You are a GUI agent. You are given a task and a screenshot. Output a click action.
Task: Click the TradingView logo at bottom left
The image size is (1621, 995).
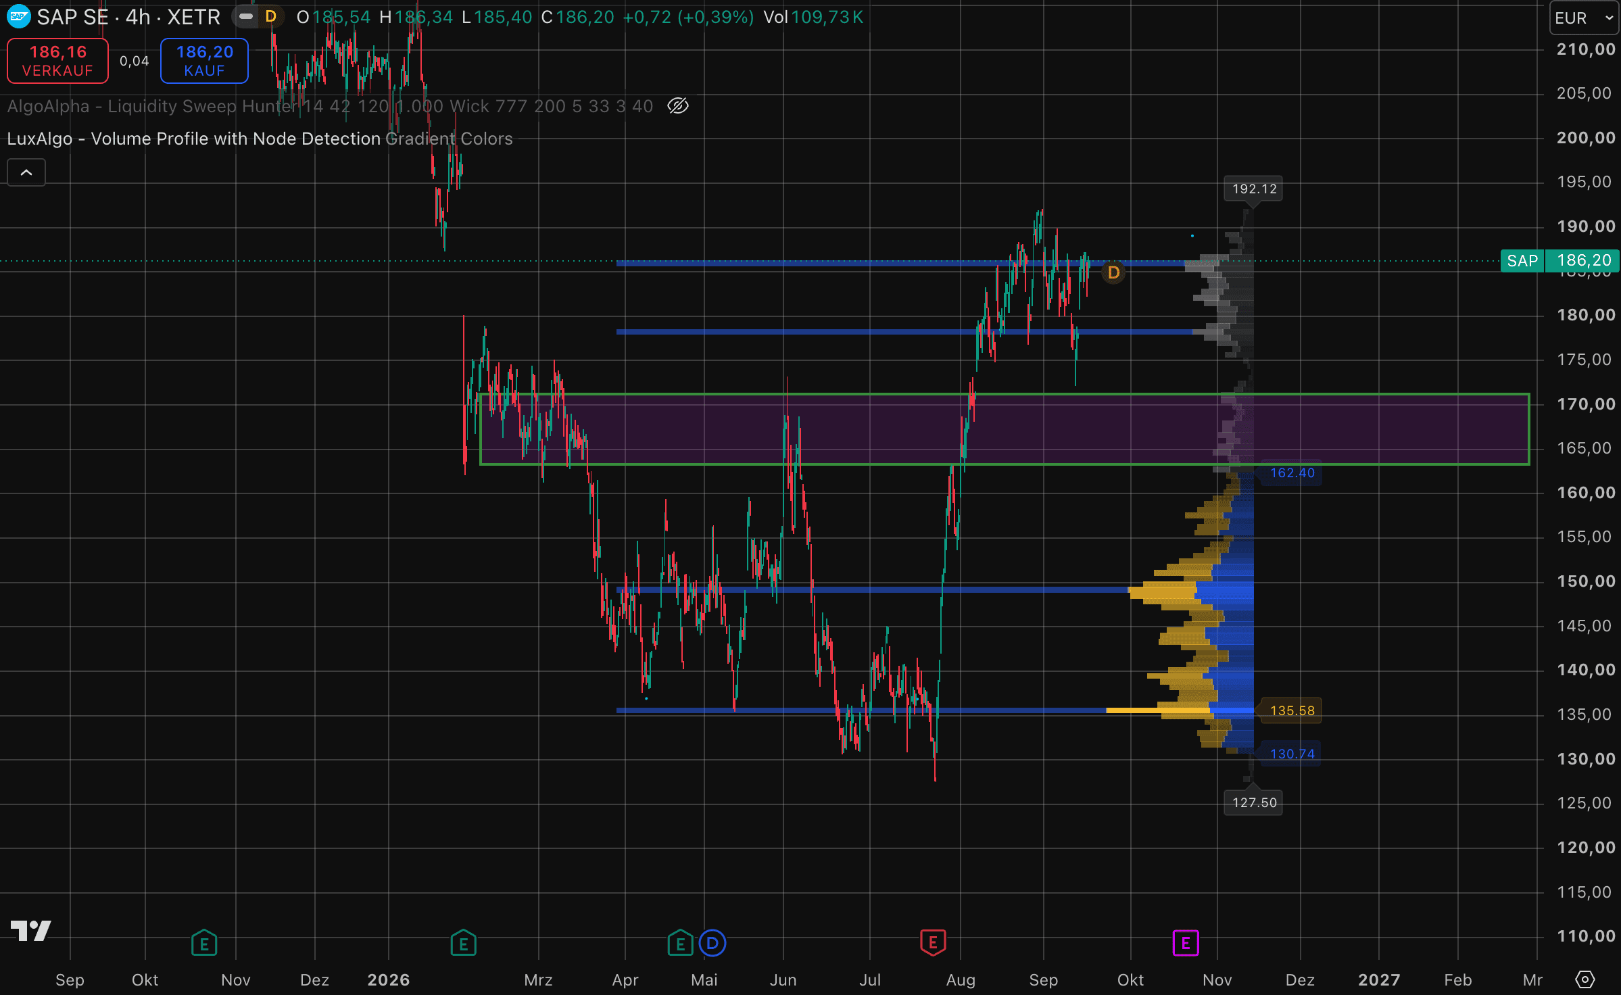click(31, 931)
